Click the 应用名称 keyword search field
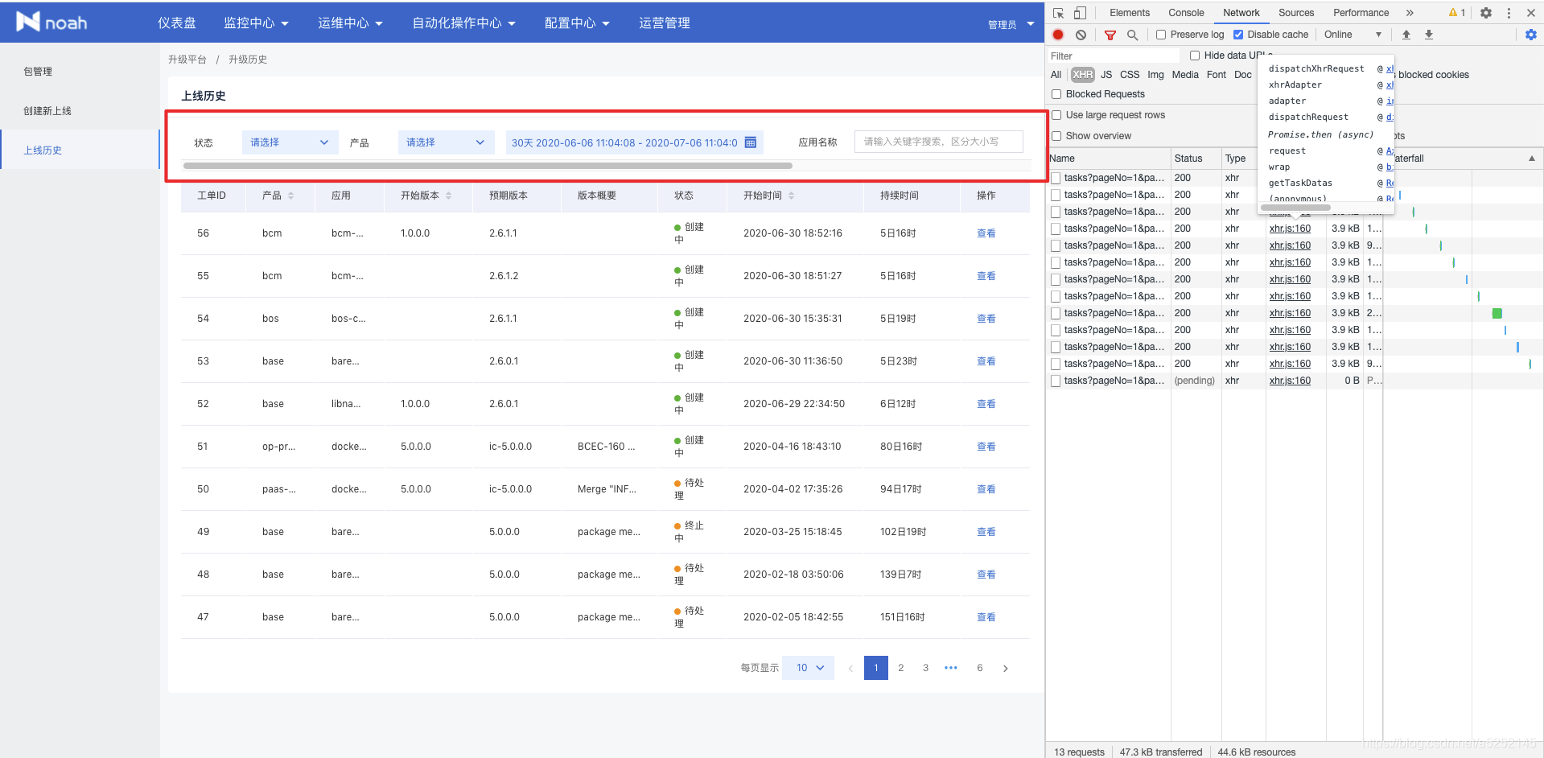The height and width of the screenshot is (758, 1544). 938,142
